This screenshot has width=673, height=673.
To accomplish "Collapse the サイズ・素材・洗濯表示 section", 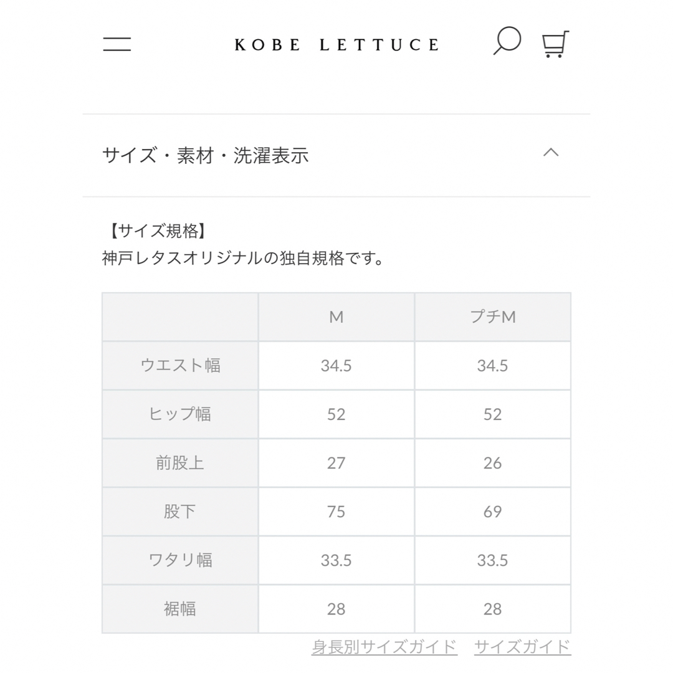I will (x=551, y=153).
